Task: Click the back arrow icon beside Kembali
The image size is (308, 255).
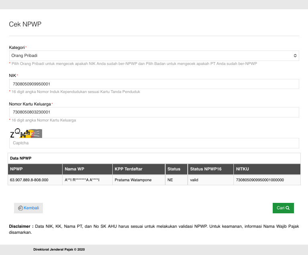Action: pos(20,208)
